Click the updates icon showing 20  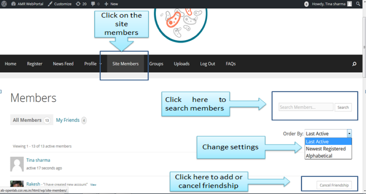[81, 4]
